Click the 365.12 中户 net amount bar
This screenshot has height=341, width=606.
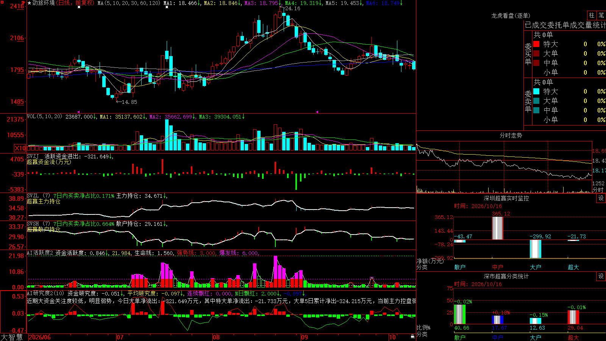497,228
